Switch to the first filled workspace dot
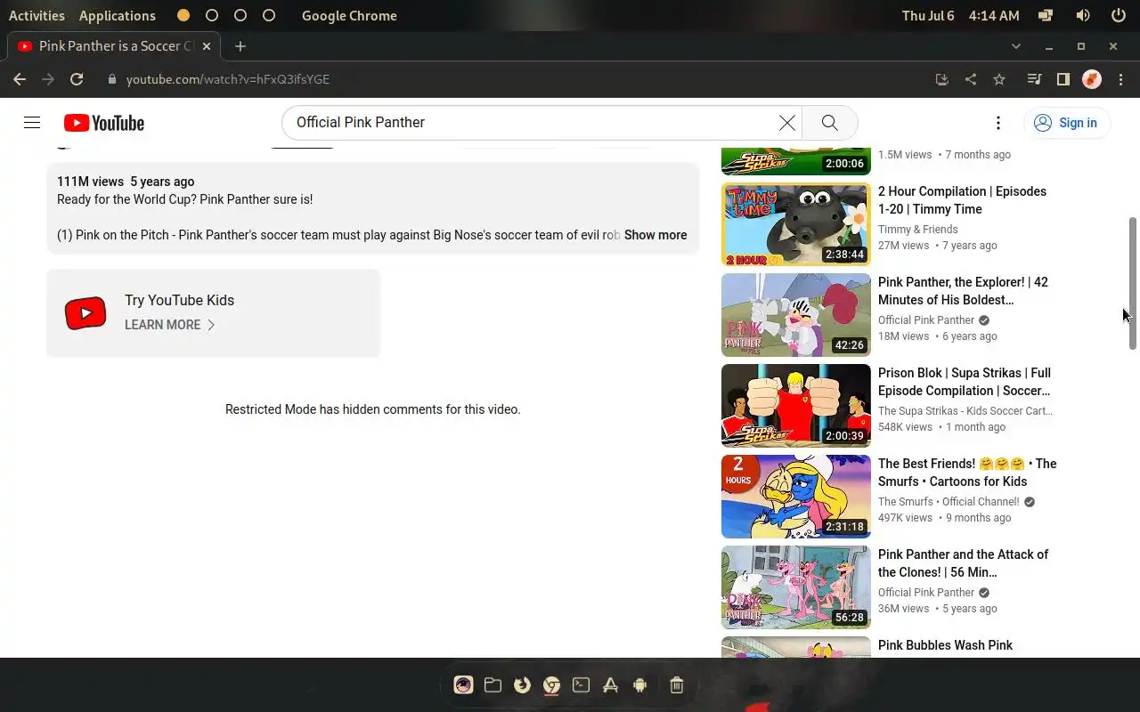 tap(183, 15)
